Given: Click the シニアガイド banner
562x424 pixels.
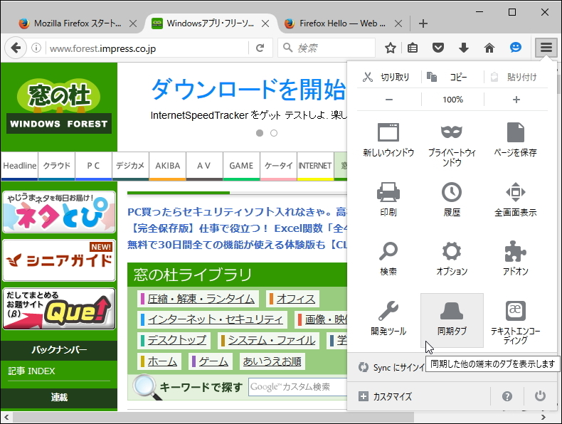Looking at the screenshot, I should click(x=59, y=260).
